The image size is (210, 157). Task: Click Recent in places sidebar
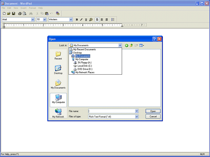(x=58, y=56)
